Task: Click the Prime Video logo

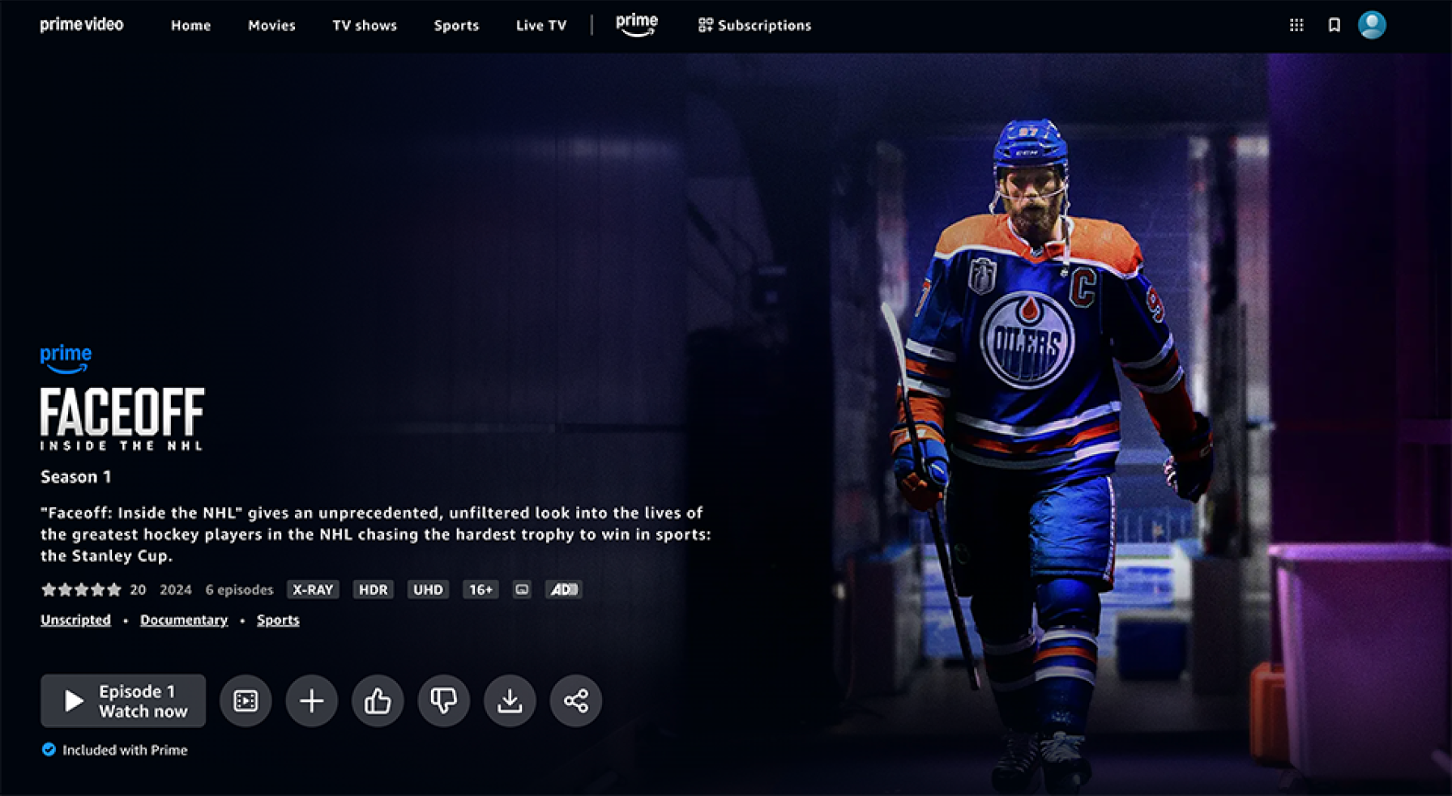Action: pos(82,24)
